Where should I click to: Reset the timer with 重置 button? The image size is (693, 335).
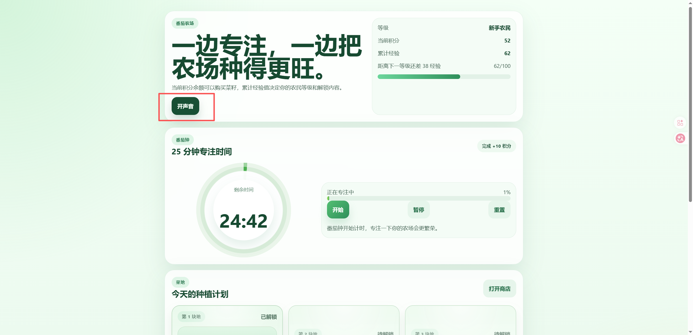point(499,210)
